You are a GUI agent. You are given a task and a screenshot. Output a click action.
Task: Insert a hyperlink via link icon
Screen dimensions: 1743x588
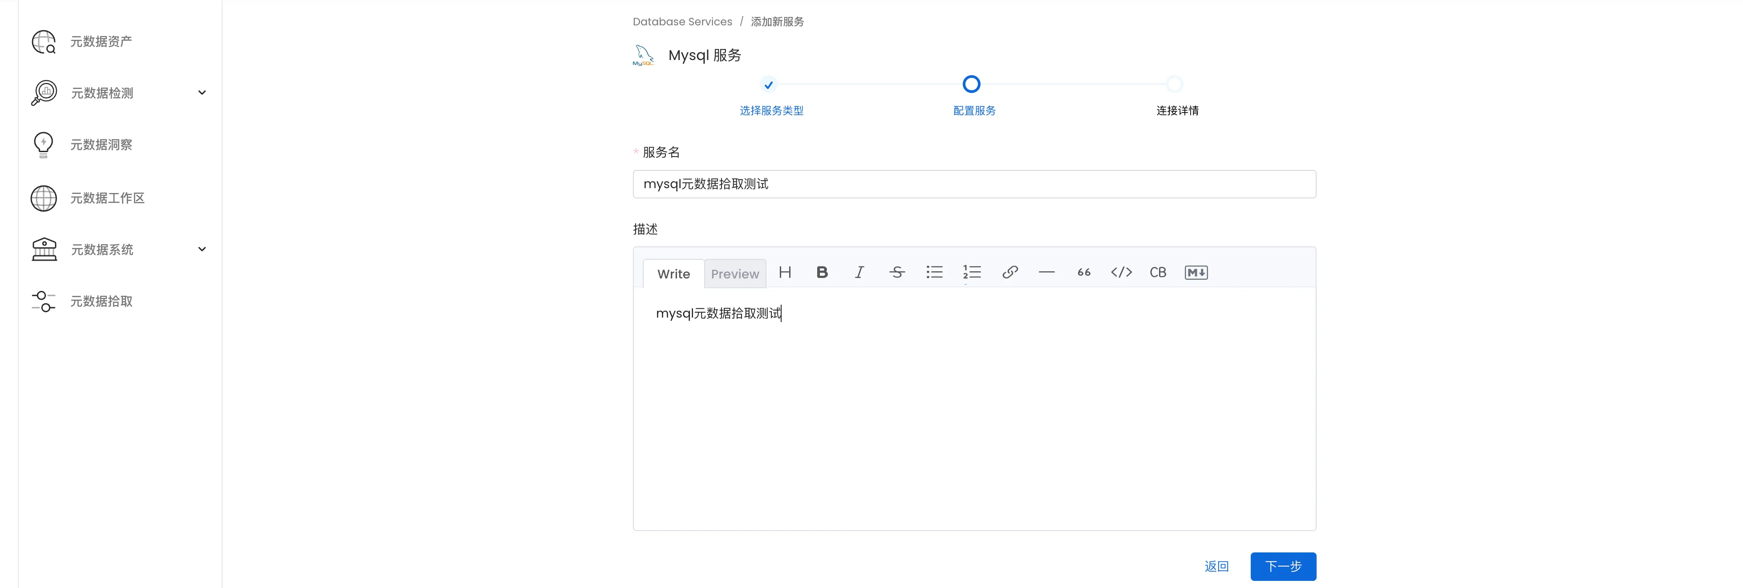point(1009,272)
